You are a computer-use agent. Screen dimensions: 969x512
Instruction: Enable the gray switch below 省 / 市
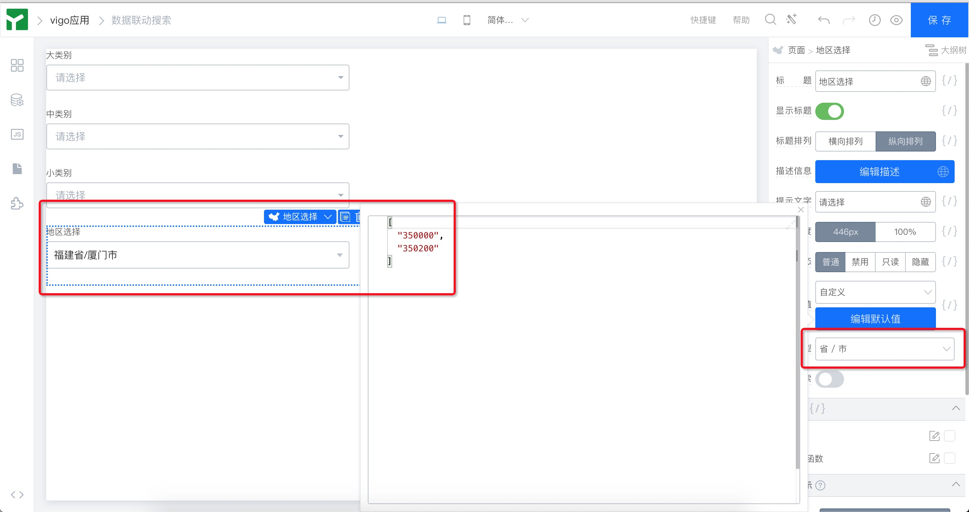point(829,379)
